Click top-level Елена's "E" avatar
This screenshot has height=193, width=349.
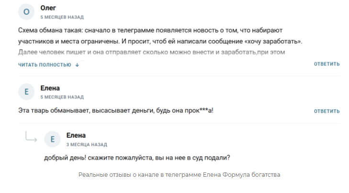point(26,92)
